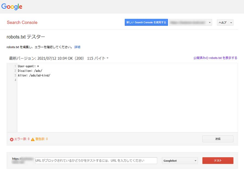
Task: Click the Google logo
Action: point(12,7)
